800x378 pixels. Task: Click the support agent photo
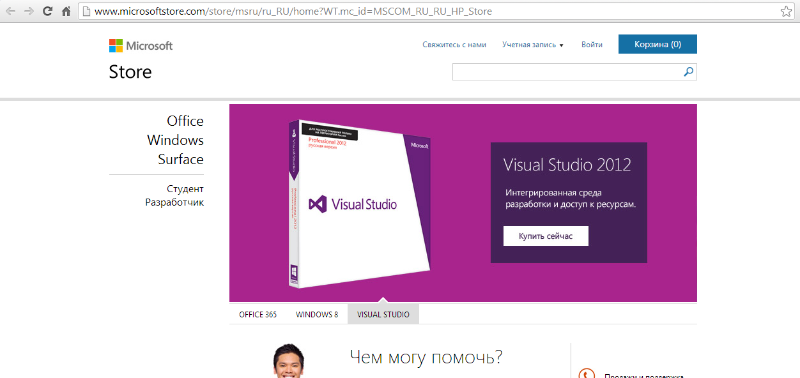pyautogui.click(x=289, y=361)
